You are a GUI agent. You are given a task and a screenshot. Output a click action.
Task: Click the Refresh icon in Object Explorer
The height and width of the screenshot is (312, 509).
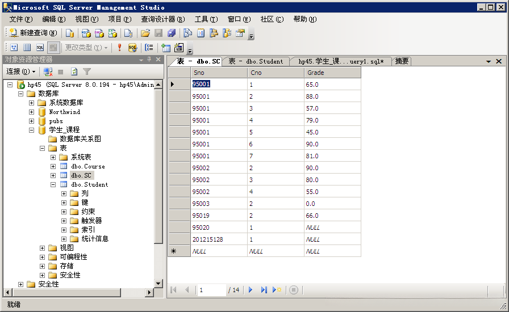(74, 71)
